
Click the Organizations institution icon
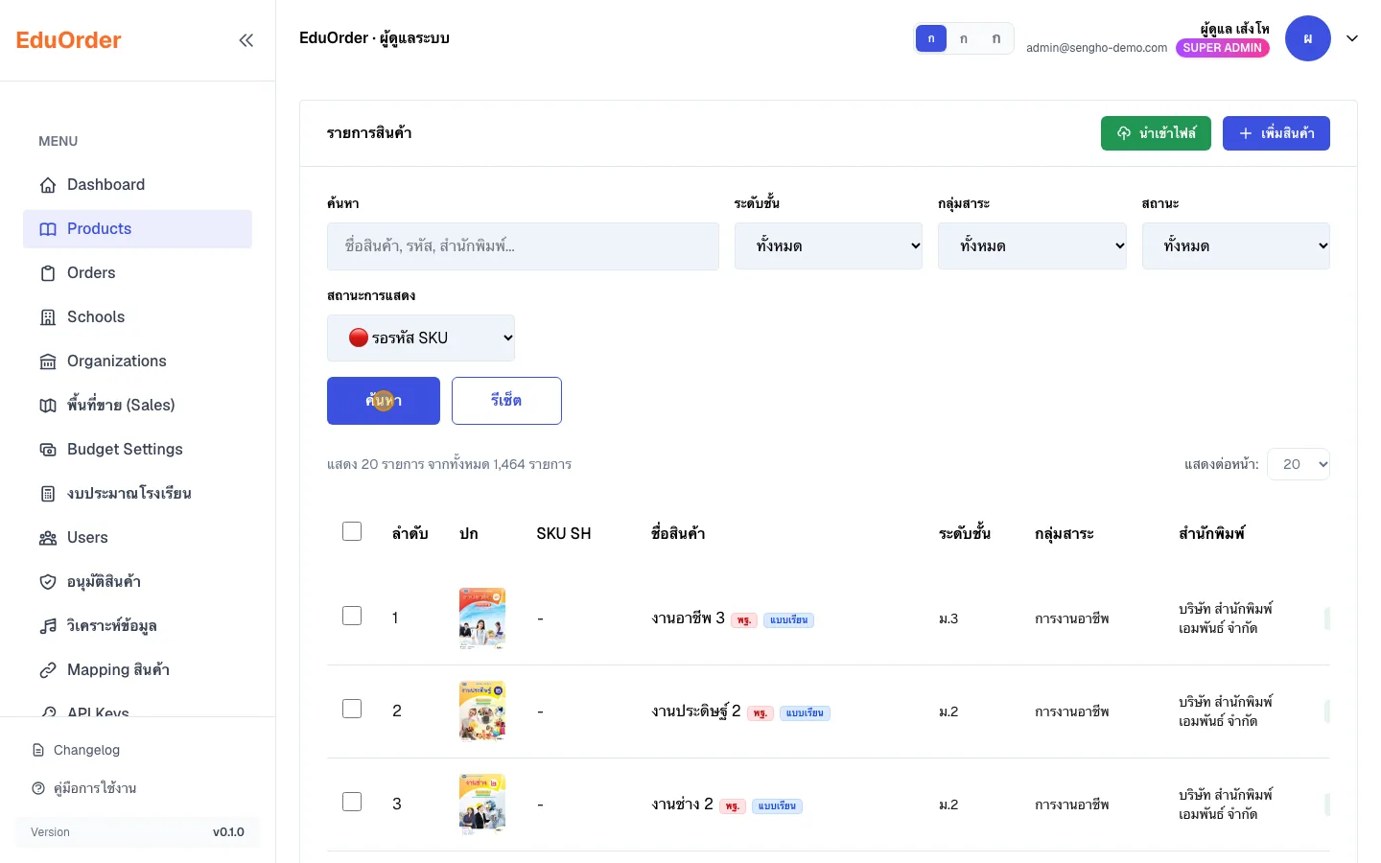48,362
